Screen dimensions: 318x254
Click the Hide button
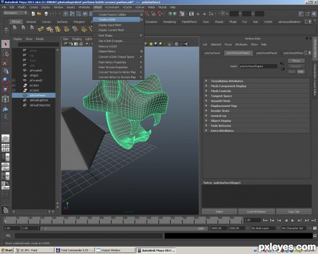pos(301,72)
